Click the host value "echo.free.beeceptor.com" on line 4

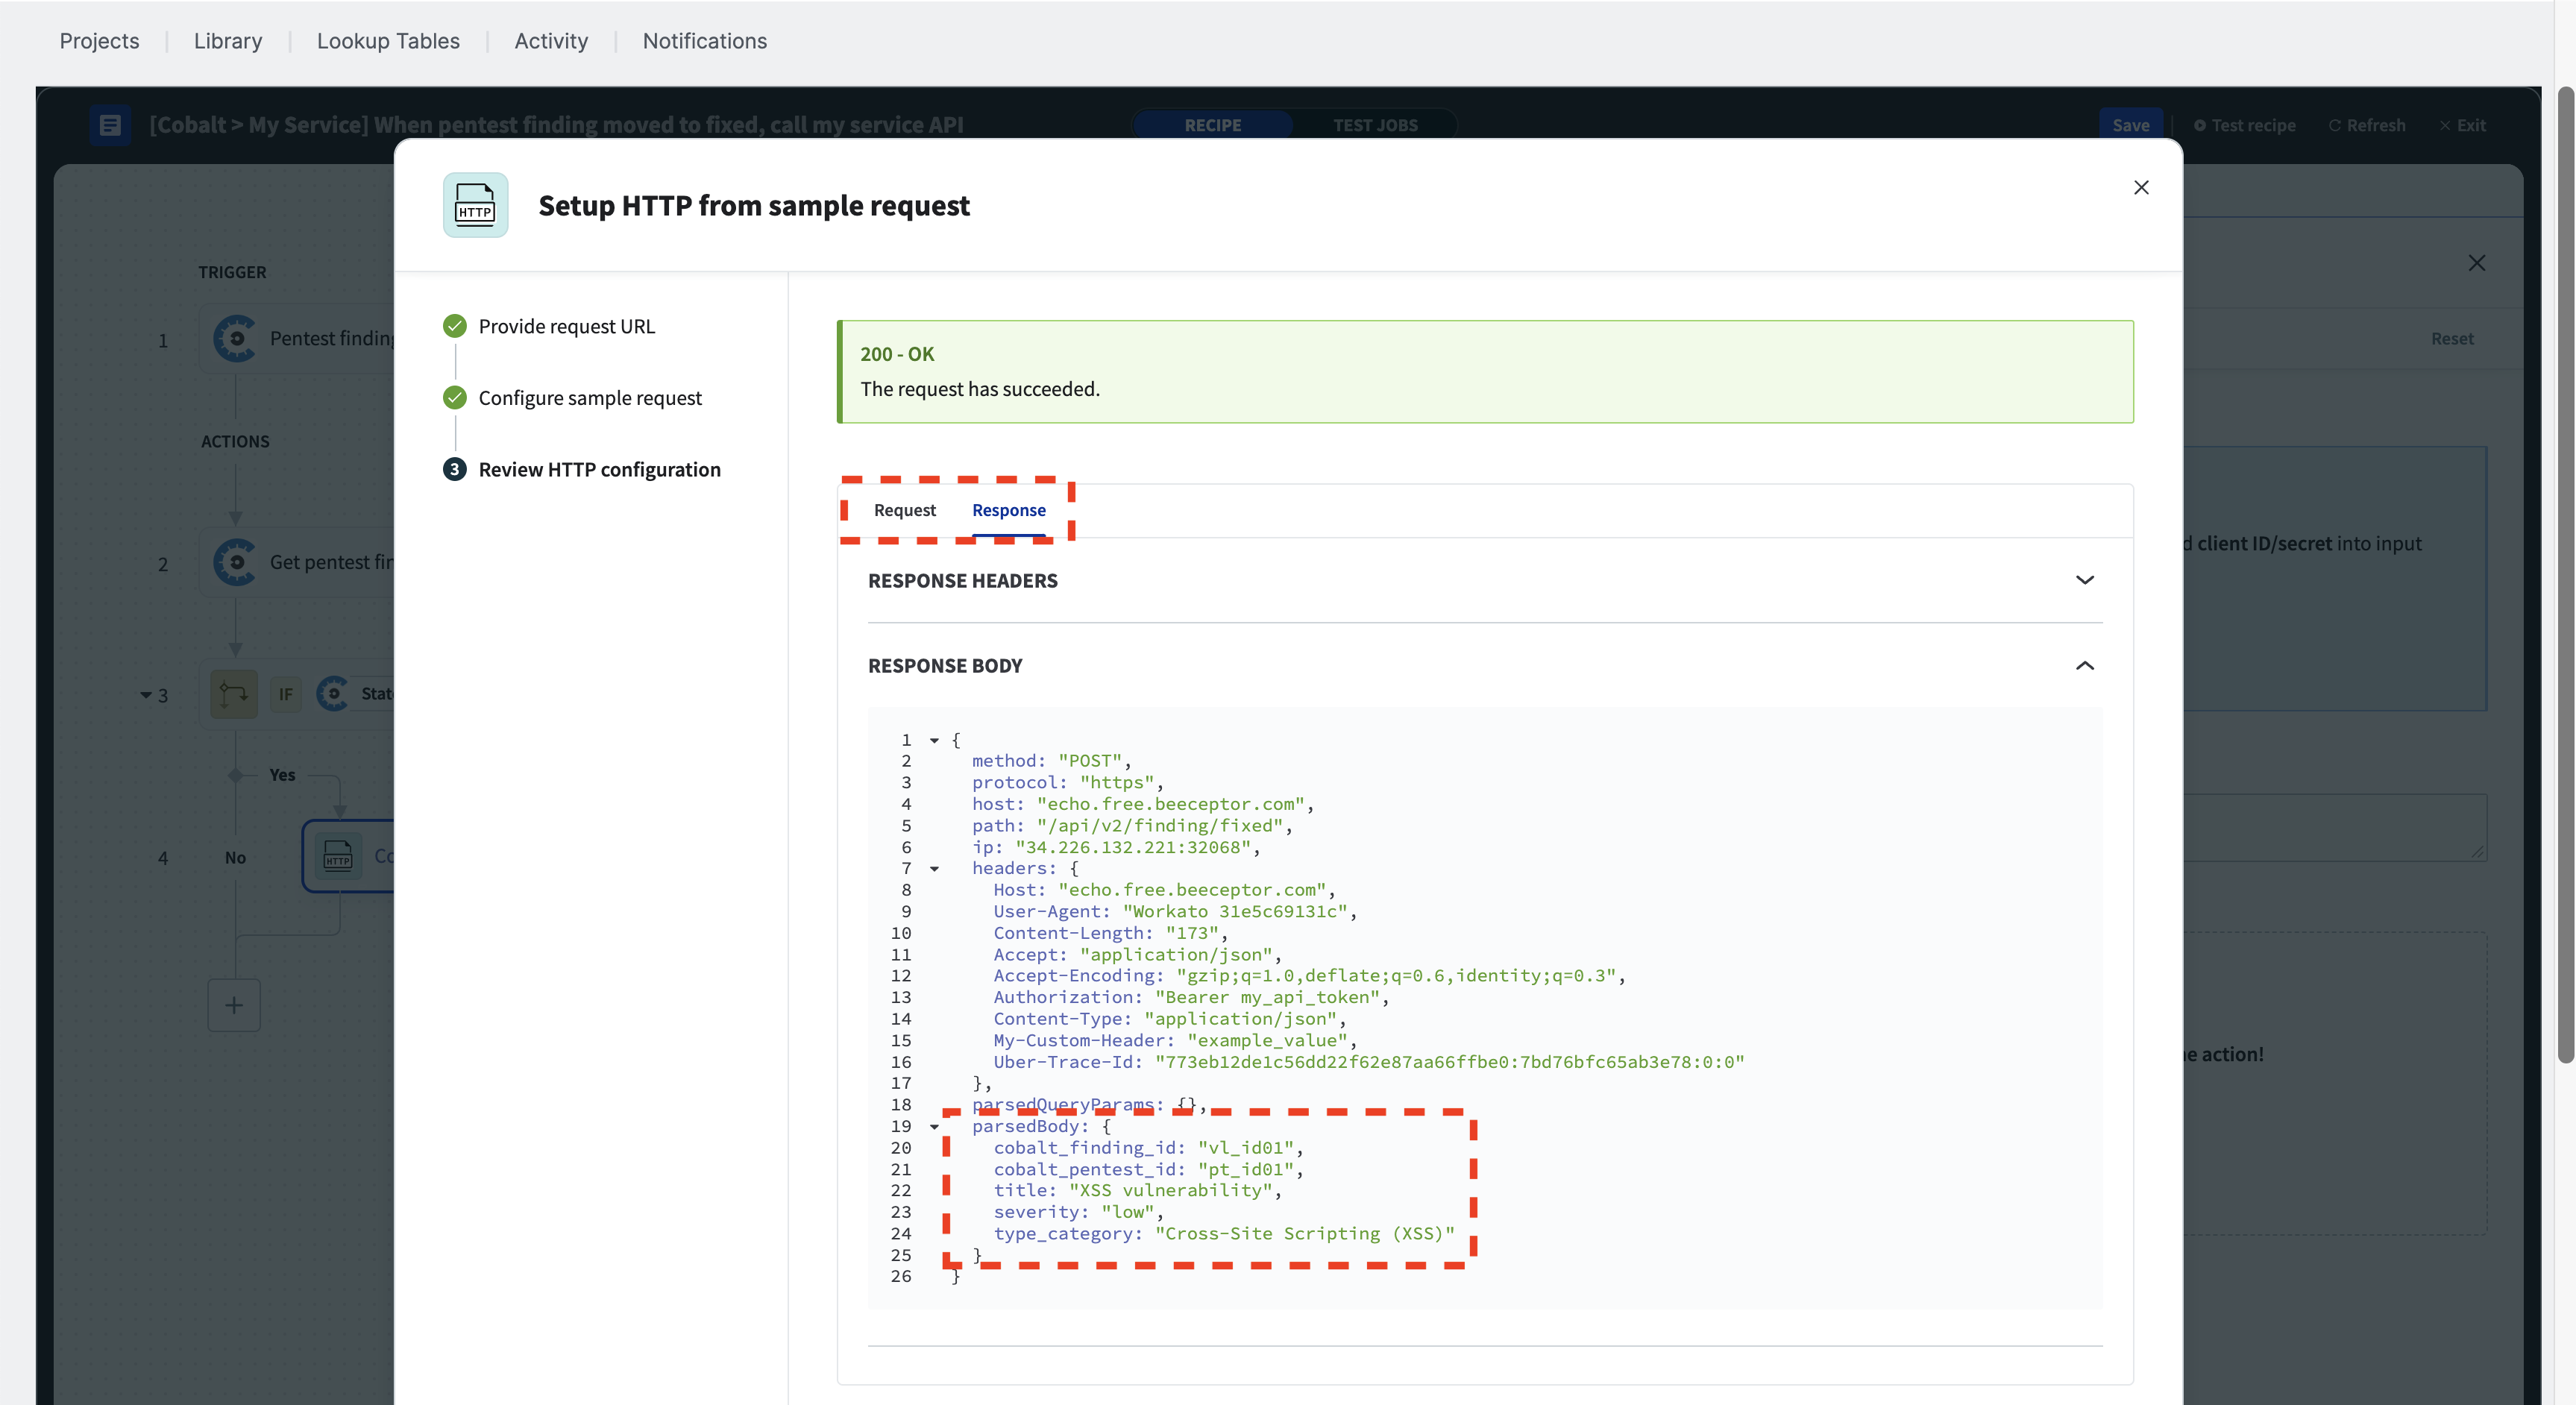[x=1170, y=805]
